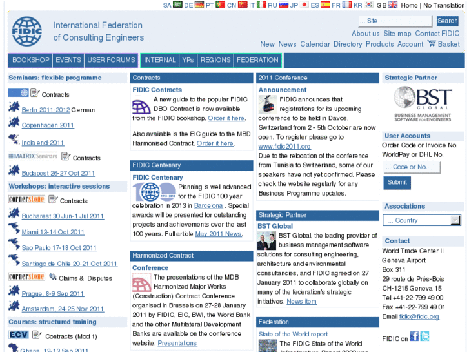Open the shopping Basket cart icon
Viewport: 469px width, 352px height.
[x=432, y=43]
